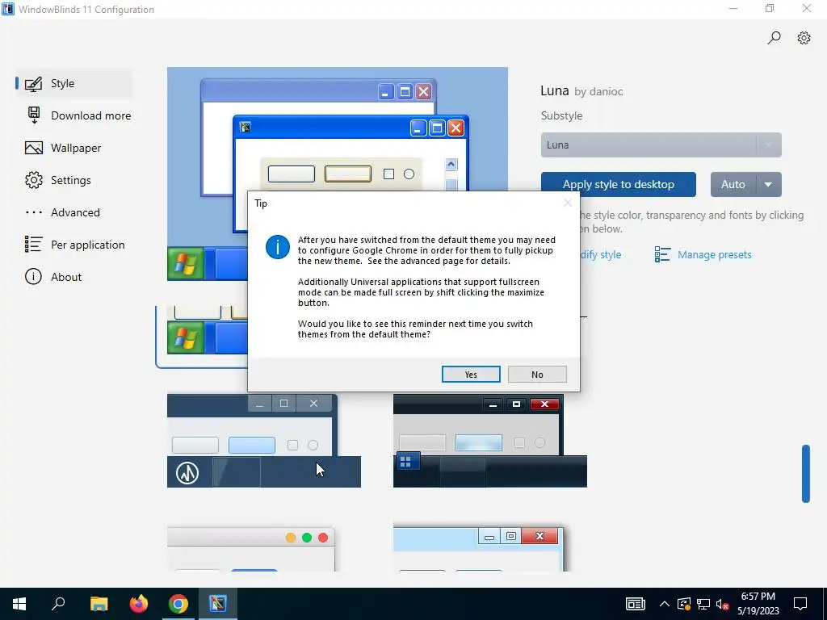Click Apply style to desktop
827x620 pixels.
tap(618, 185)
